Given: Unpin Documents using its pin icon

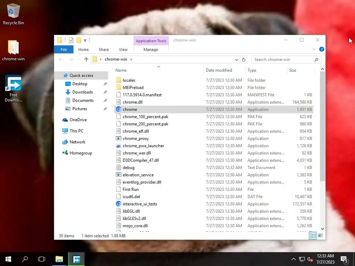Looking at the screenshot, I should click(105, 101).
